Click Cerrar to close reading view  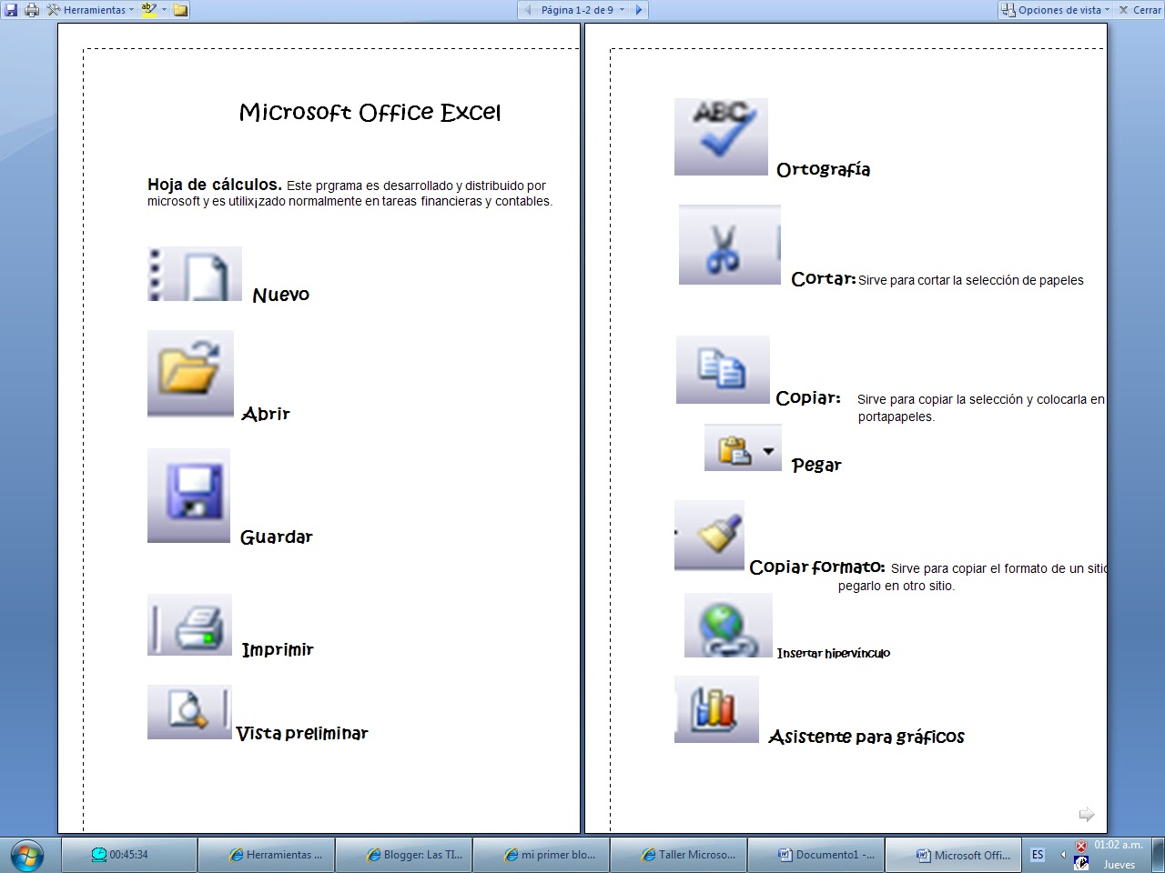pos(1140,10)
